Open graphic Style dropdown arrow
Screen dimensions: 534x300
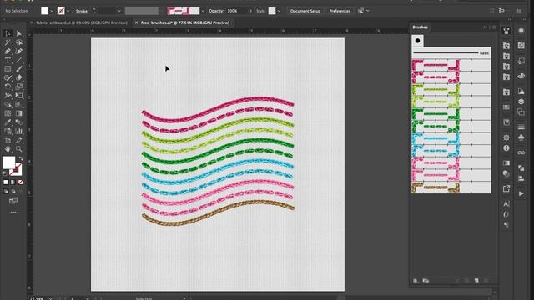tap(279, 11)
